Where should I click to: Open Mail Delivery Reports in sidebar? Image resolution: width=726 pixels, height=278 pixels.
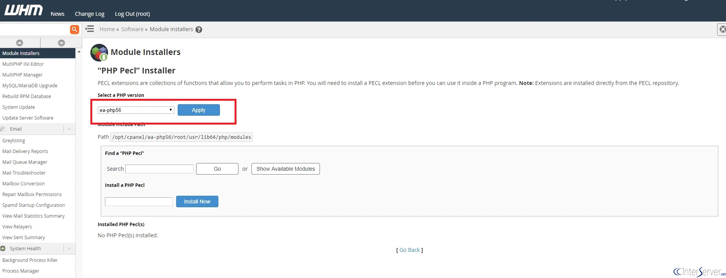pyautogui.click(x=25, y=151)
